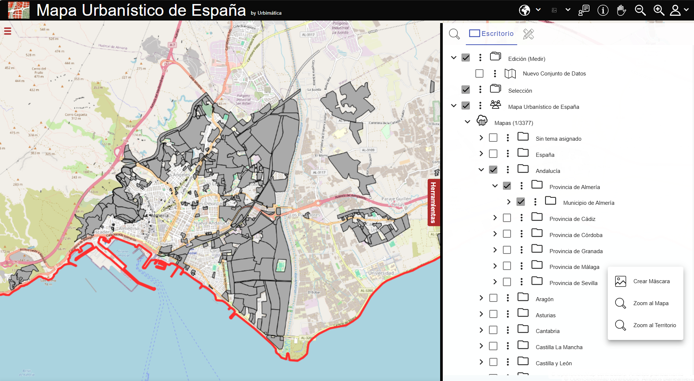
Task: Click the zoom out magnifier icon
Action: click(640, 10)
